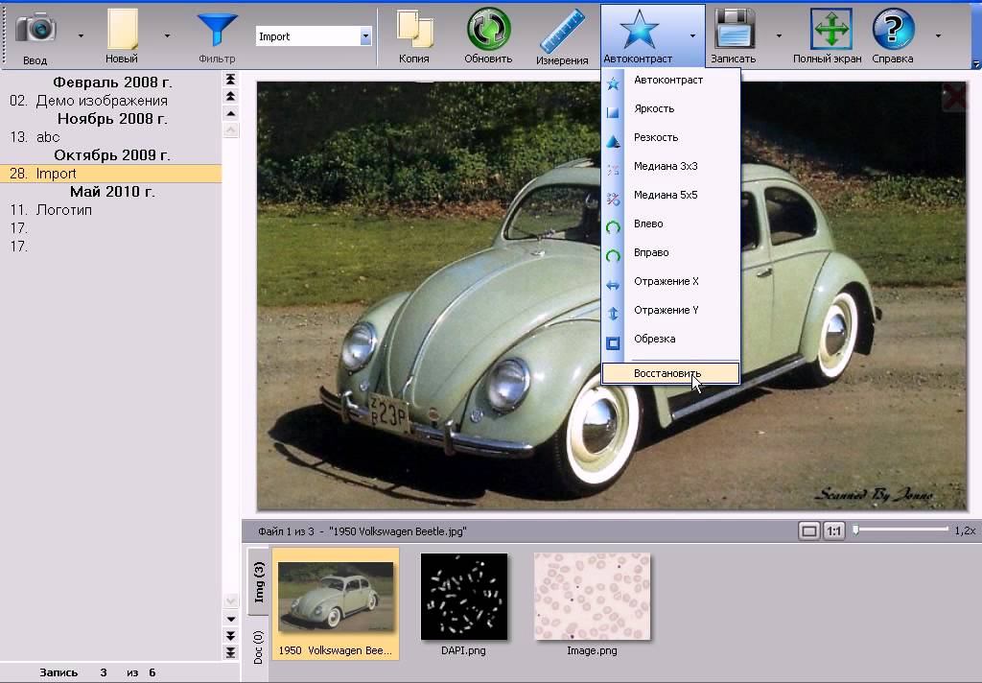The height and width of the screenshot is (683, 982).
Task: Open the dropdown arrow beside Ввод
Action: click(81, 35)
